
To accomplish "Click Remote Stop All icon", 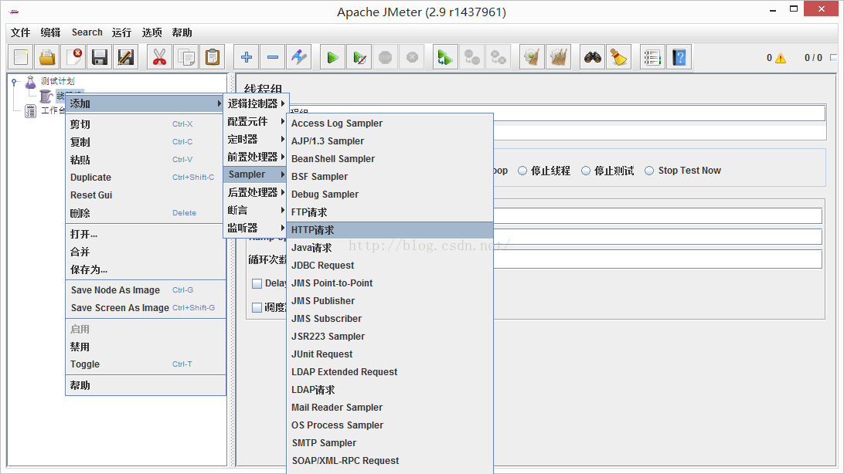I will [x=472, y=57].
